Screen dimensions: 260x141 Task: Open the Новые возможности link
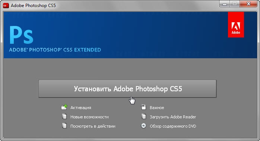coord(89,117)
